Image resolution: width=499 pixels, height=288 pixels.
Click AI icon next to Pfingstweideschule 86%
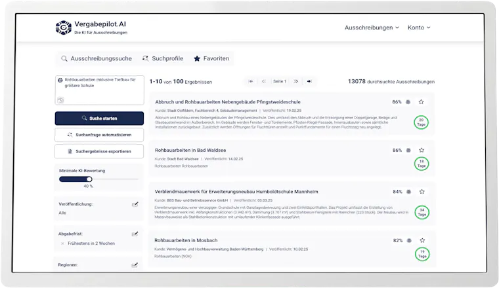(x=408, y=102)
